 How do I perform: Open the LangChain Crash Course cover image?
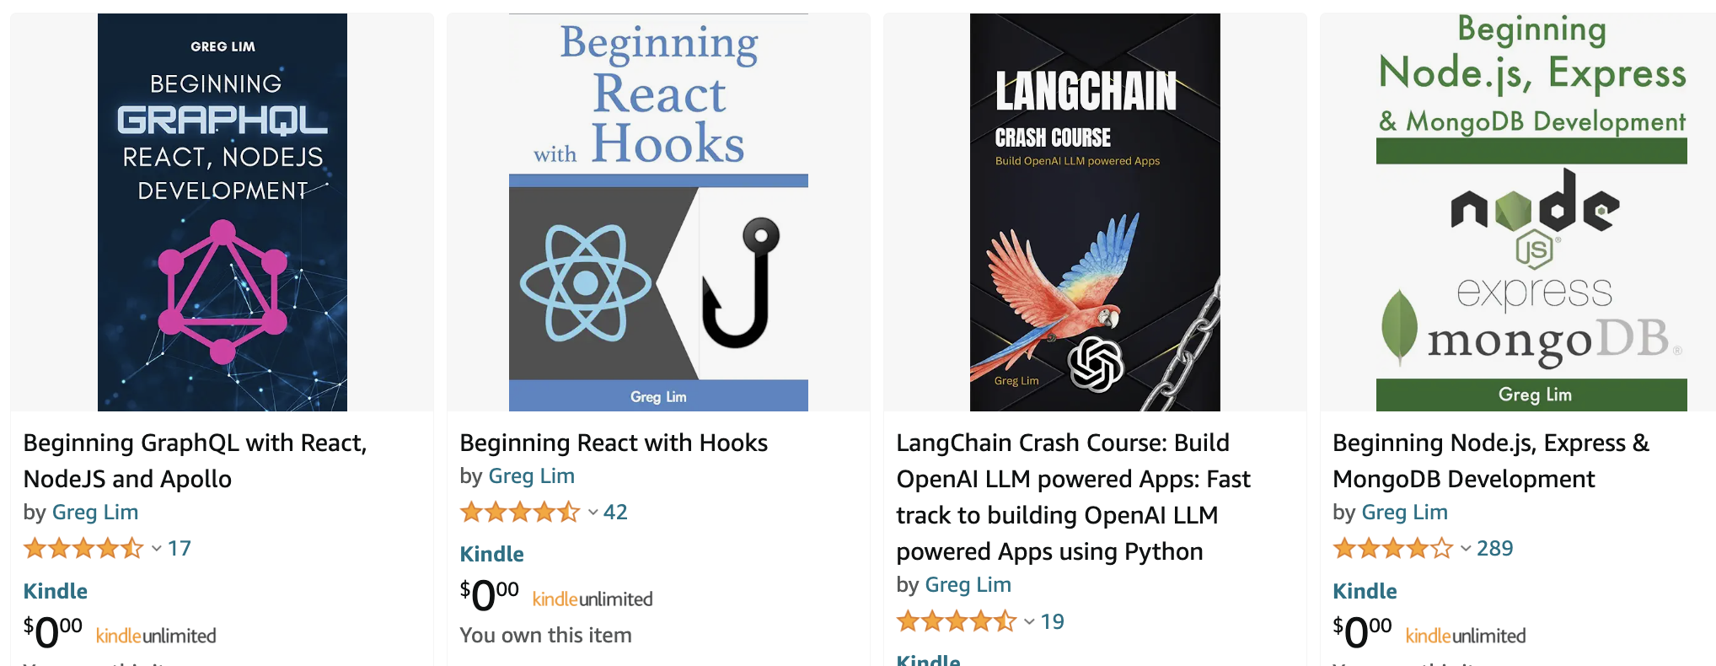(x=1095, y=212)
